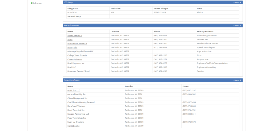
Task: Click Swan Icy Creations link
Action: pyautogui.click(x=76, y=122)
